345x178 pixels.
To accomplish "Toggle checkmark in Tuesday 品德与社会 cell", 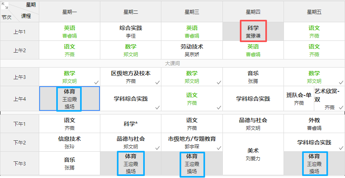I will pyautogui.click(x=157, y=148).
